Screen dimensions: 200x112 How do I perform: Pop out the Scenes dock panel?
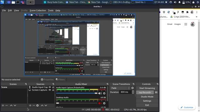click(x=26, y=84)
